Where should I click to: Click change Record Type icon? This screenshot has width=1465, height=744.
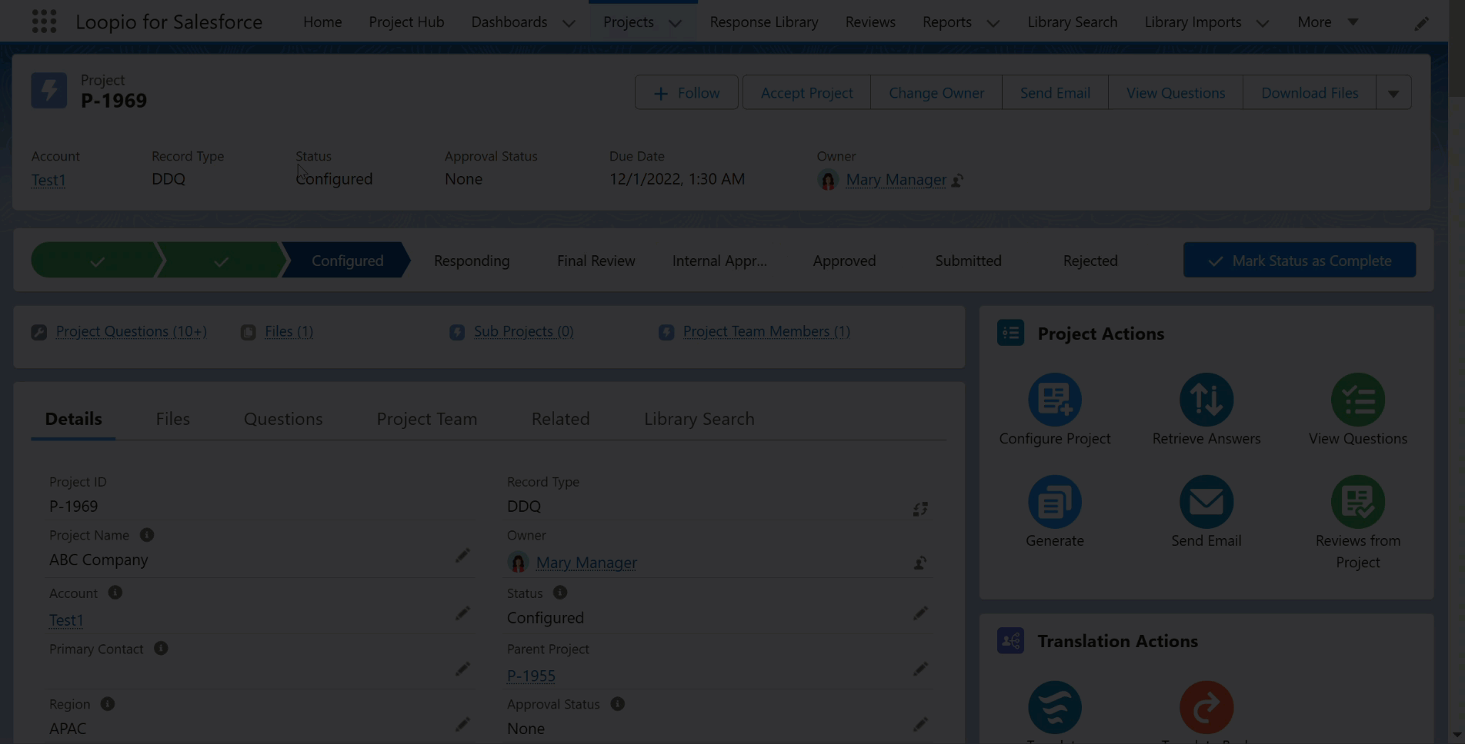click(920, 510)
